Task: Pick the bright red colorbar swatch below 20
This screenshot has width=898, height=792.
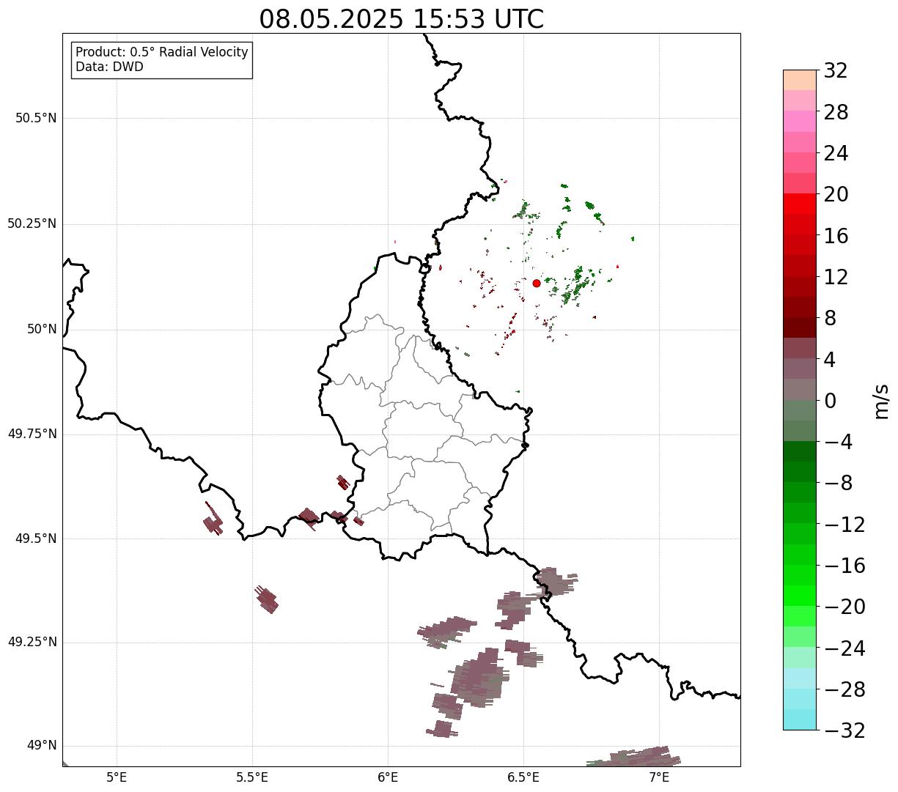Action: click(x=800, y=204)
